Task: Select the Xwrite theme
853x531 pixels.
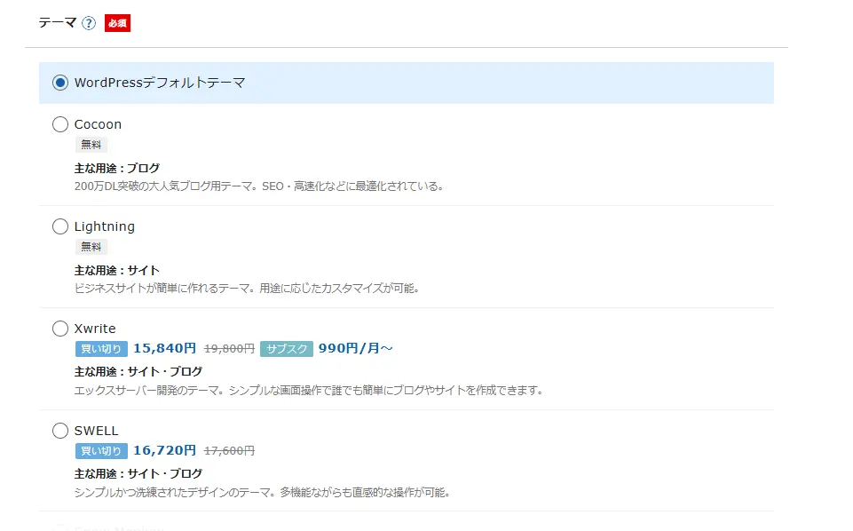Action: click(x=59, y=328)
